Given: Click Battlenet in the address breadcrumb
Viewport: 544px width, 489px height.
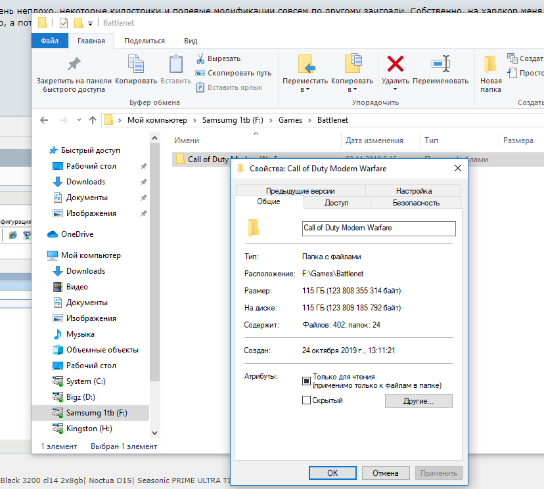Looking at the screenshot, I should (332, 120).
